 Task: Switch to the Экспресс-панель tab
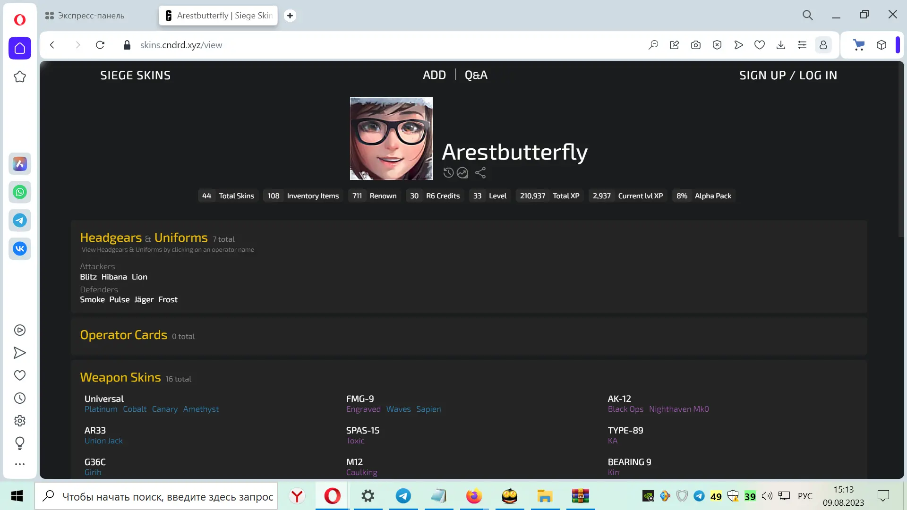(85, 16)
